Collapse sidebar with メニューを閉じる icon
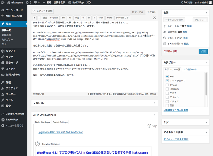Viewport: 213px width, 156px height. (3, 125)
